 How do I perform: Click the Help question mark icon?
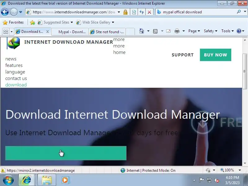pos(239,31)
